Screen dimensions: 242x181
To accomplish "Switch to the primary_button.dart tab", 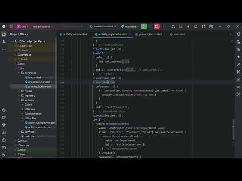I will pyautogui.click(x=149, y=34).
